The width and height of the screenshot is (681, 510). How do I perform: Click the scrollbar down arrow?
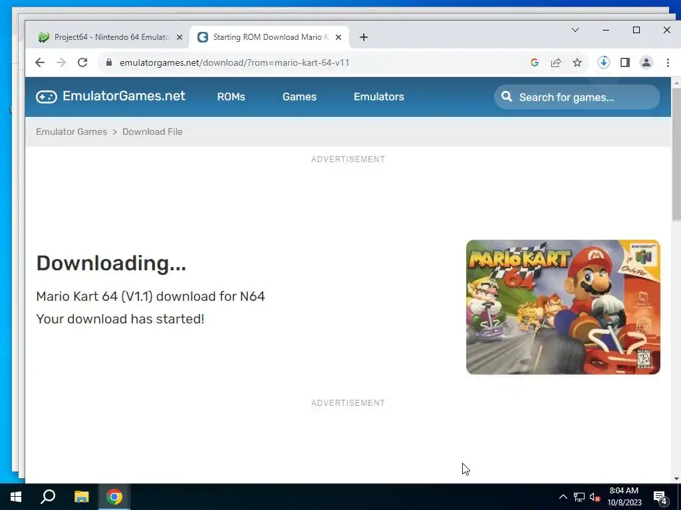coord(676,479)
